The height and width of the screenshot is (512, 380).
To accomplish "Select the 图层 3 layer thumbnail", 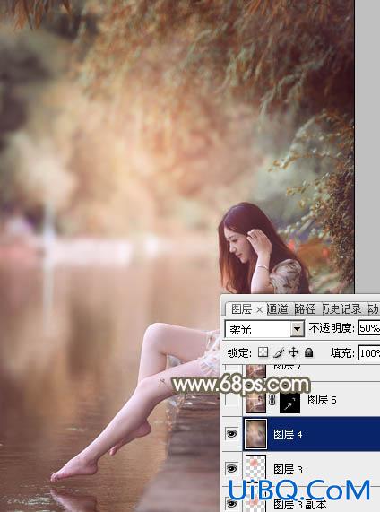I will pyautogui.click(x=256, y=469).
